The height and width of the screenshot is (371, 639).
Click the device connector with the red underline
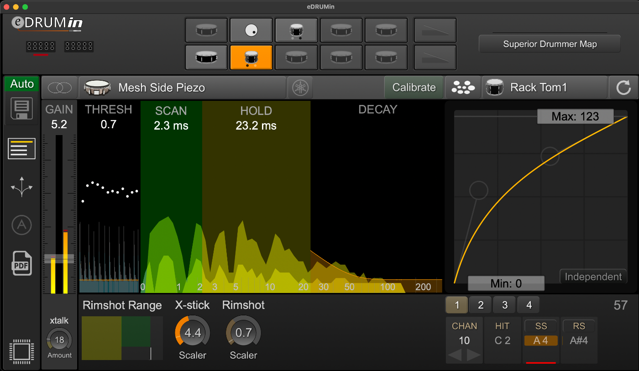(41, 47)
